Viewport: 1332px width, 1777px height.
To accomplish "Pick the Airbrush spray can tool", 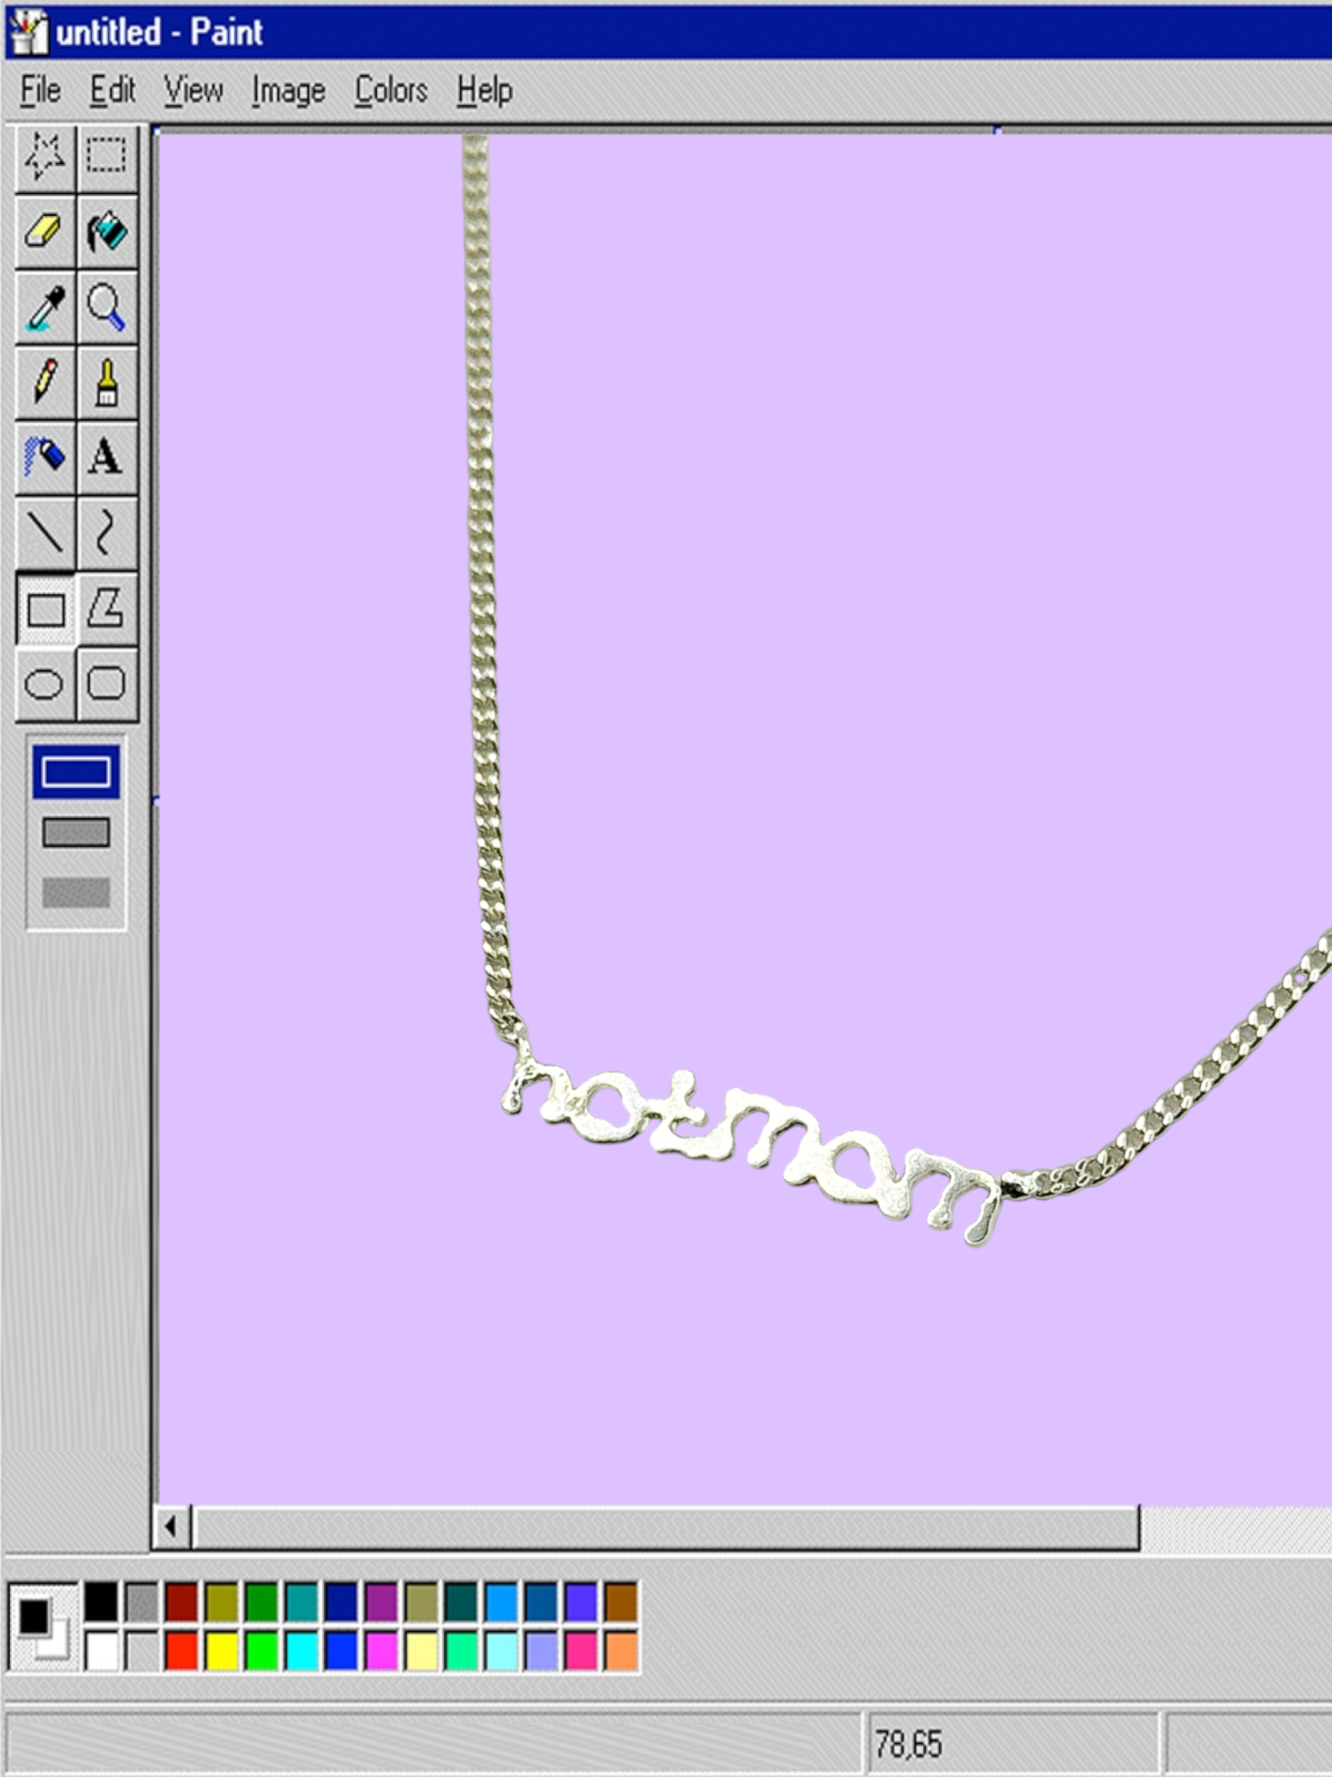I will coord(45,457).
